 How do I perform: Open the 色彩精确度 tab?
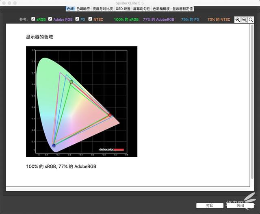coord(161,9)
